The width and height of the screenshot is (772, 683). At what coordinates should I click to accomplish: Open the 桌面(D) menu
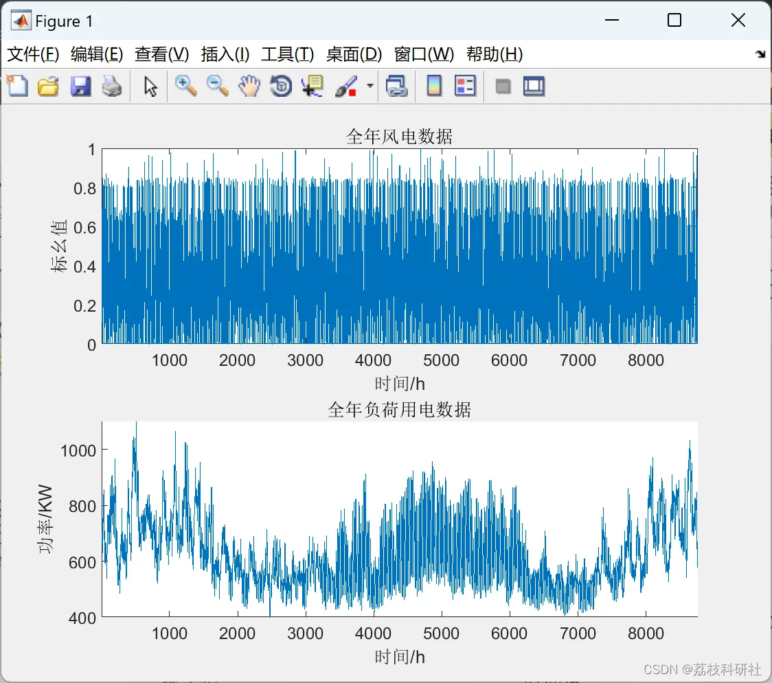tap(354, 54)
